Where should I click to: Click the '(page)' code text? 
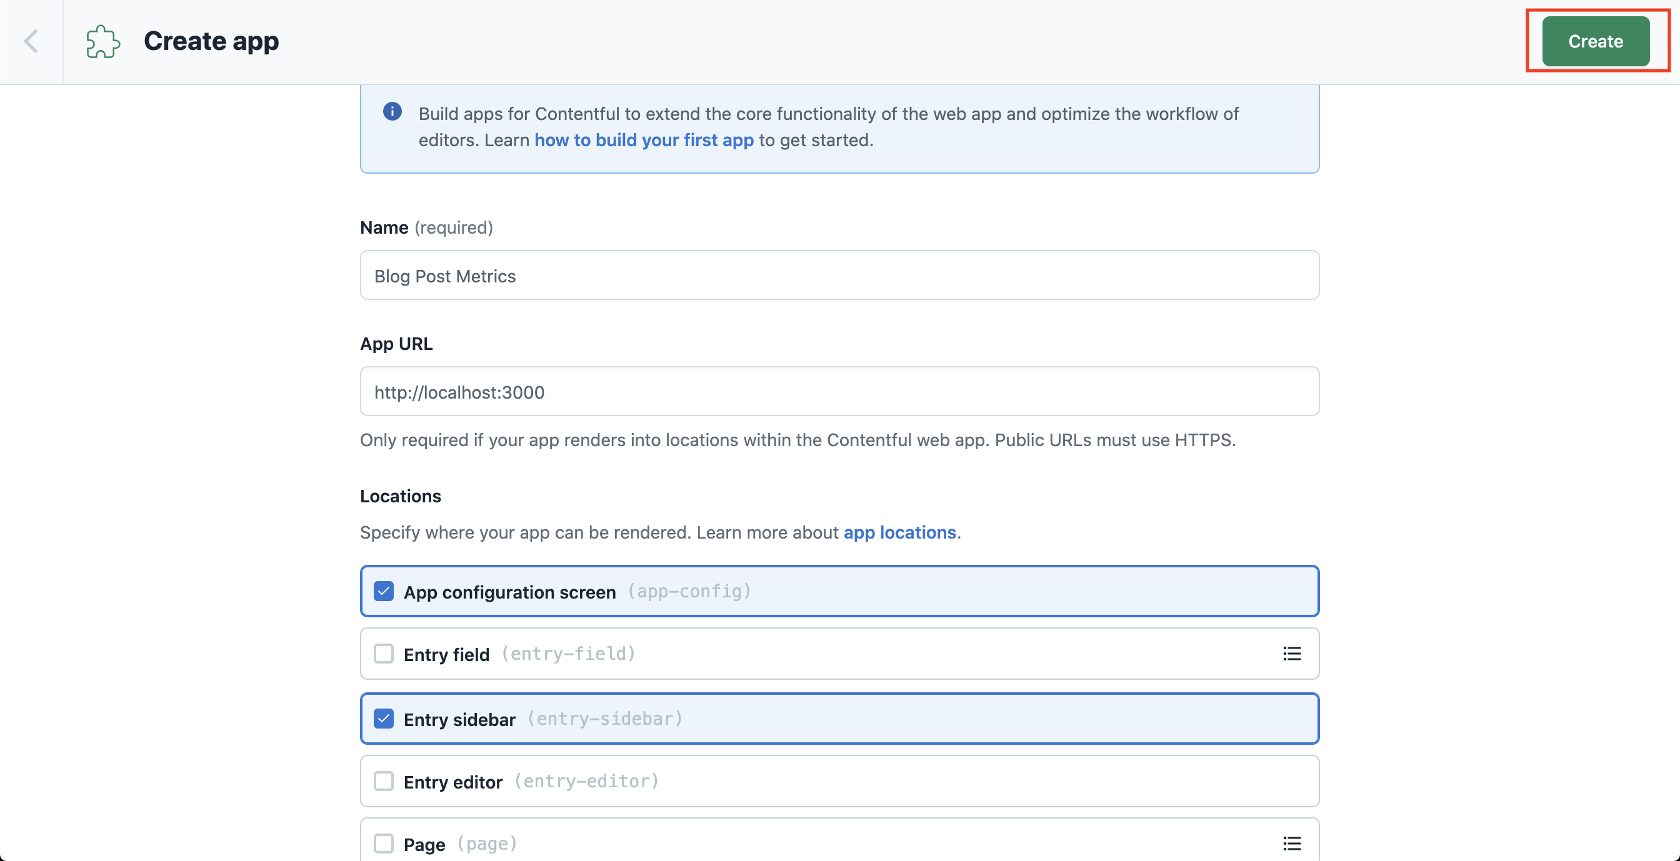point(487,844)
